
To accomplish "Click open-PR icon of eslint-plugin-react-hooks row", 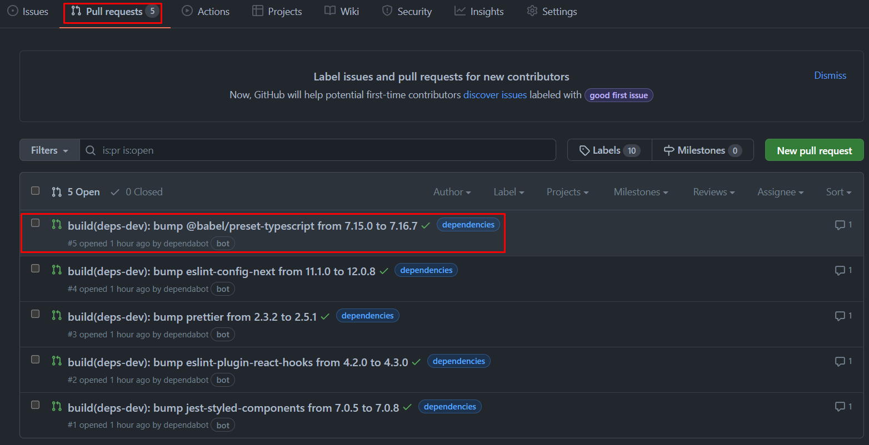I will click(x=56, y=361).
